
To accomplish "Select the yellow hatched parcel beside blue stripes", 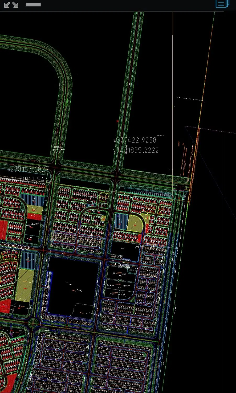I will pyautogui.click(x=135, y=223).
